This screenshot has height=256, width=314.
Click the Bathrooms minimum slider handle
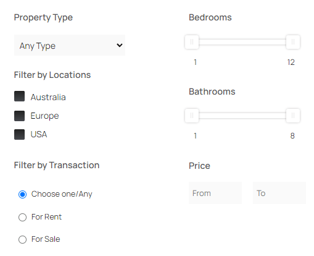point(192,116)
